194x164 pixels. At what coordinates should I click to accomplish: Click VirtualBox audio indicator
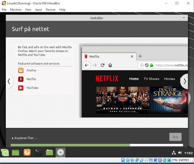pyautogui.click(x=132, y=160)
